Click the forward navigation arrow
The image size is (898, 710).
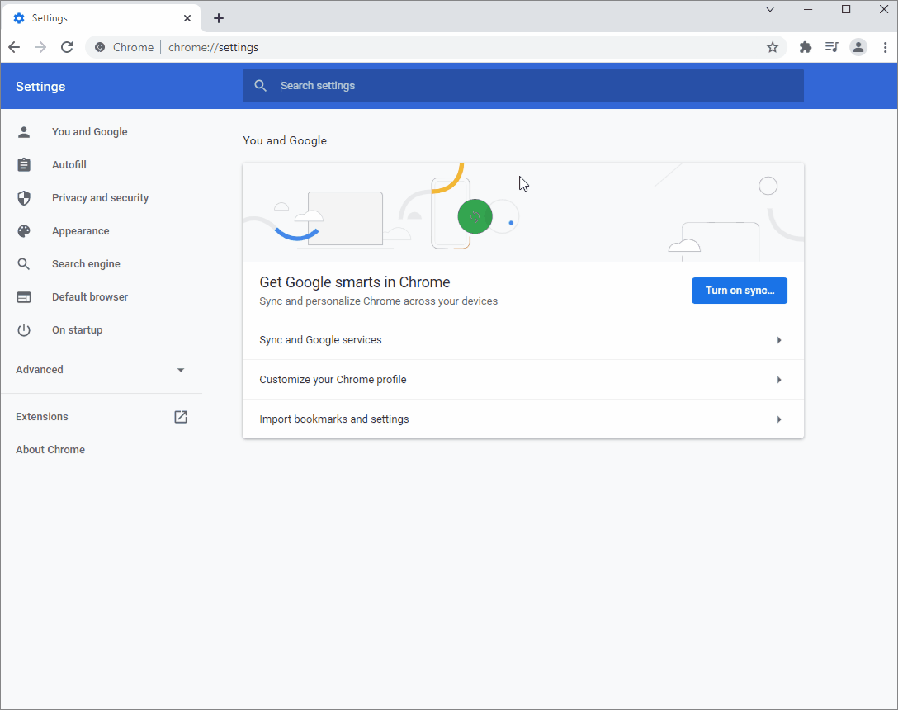point(40,47)
